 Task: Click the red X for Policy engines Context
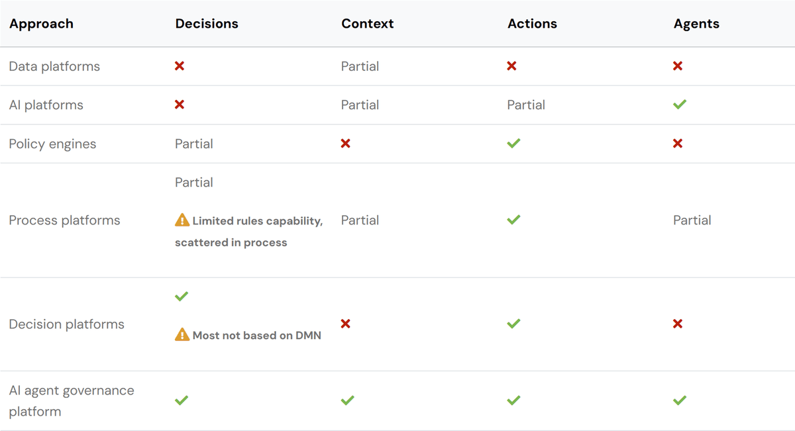(345, 144)
